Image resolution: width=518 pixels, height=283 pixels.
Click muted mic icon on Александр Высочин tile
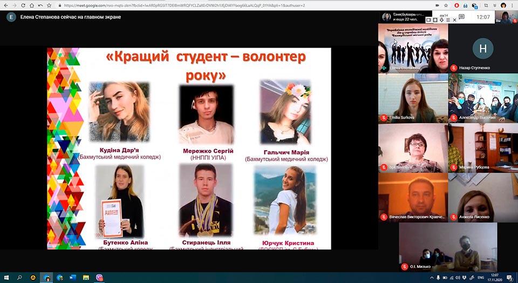click(454, 117)
